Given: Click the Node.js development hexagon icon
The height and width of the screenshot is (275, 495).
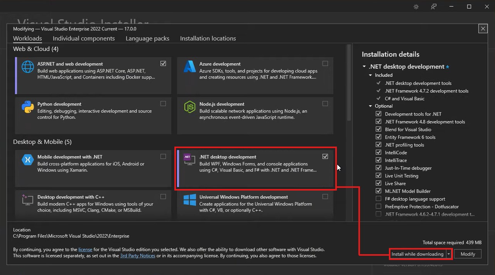Looking at the screenshot, I should pyautogui.click(x=189, y=107).
